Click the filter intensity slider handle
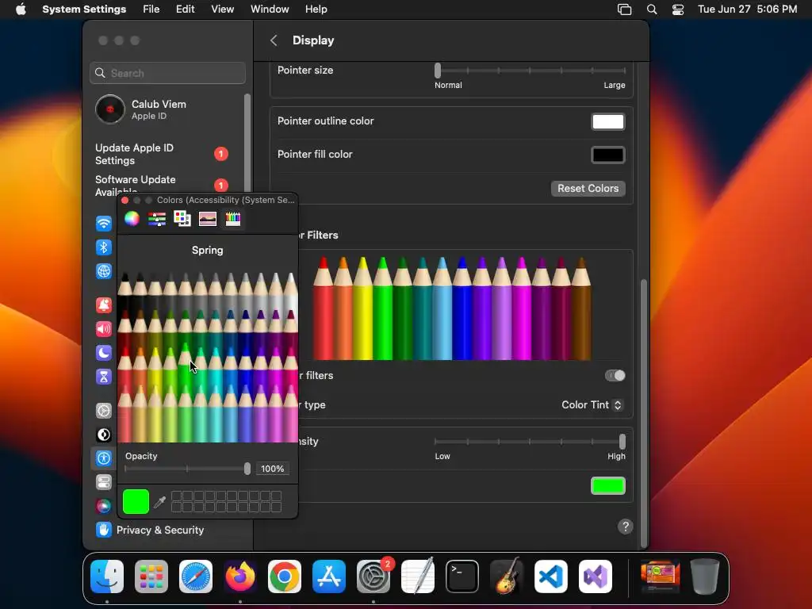 [622, 441]
